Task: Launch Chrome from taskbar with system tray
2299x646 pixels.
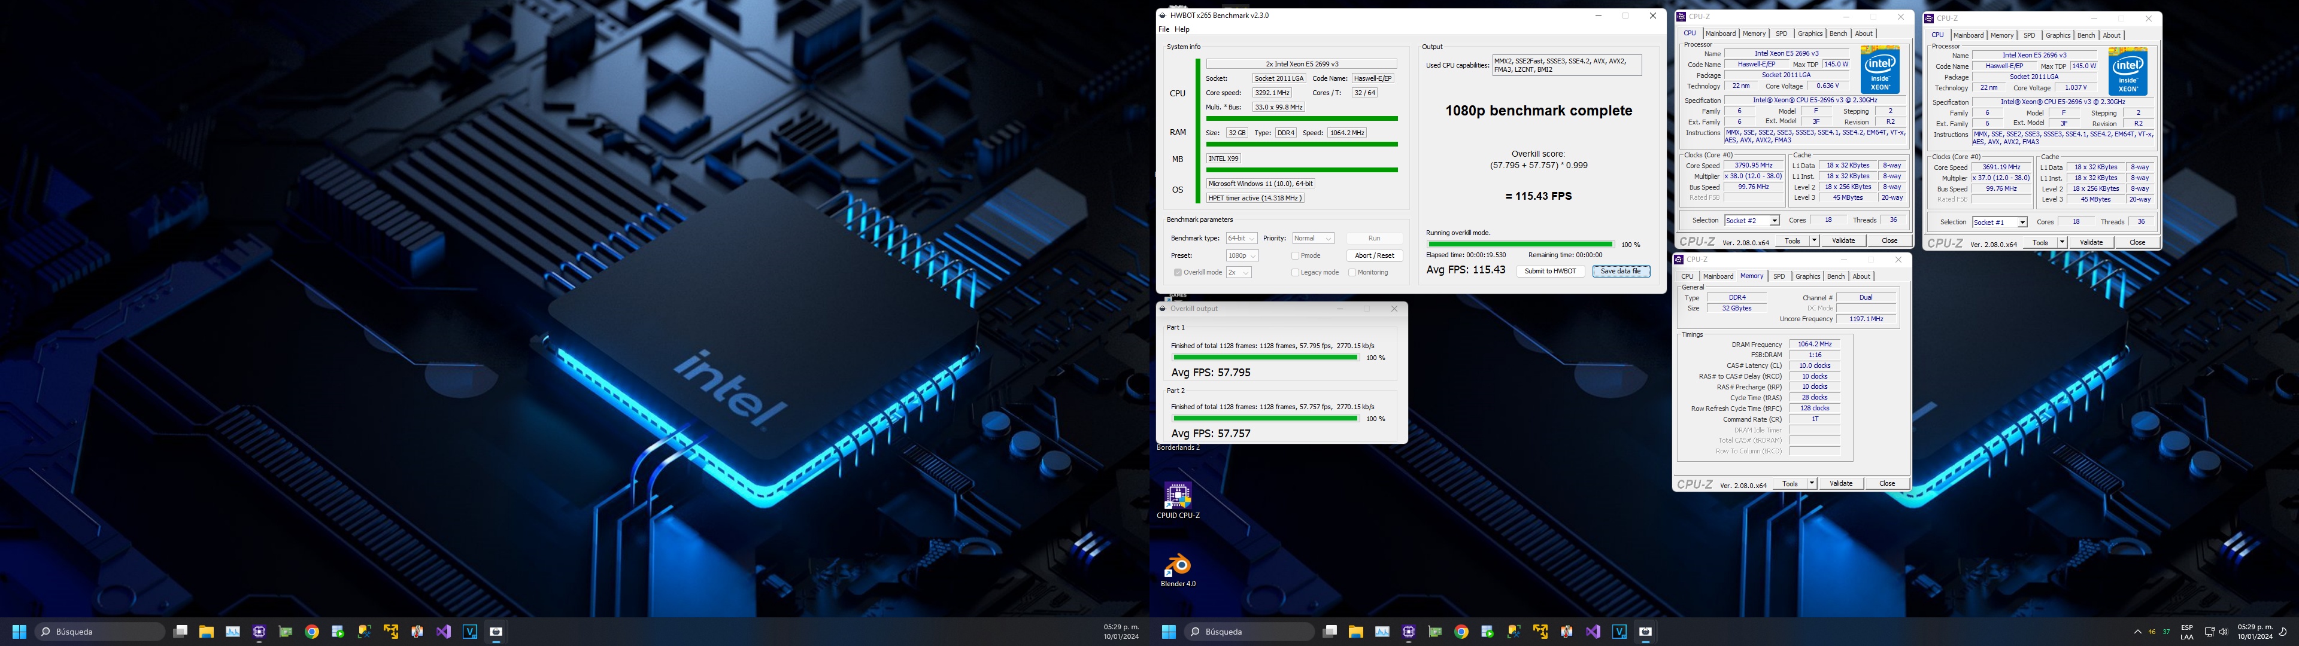Action: (x=1461, y=632)
